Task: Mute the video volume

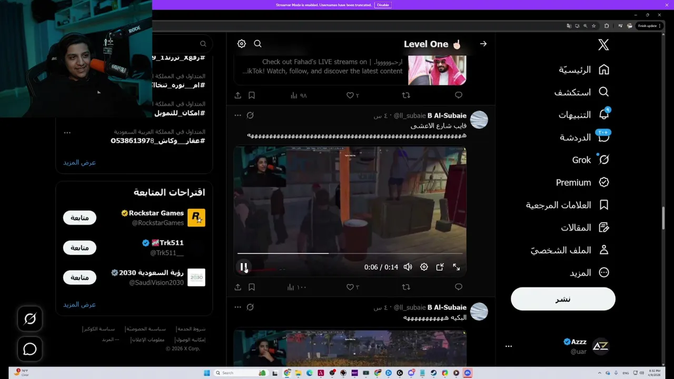Action: tap(408, 267)
